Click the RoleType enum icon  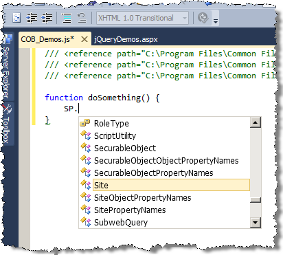pos(85,123)
